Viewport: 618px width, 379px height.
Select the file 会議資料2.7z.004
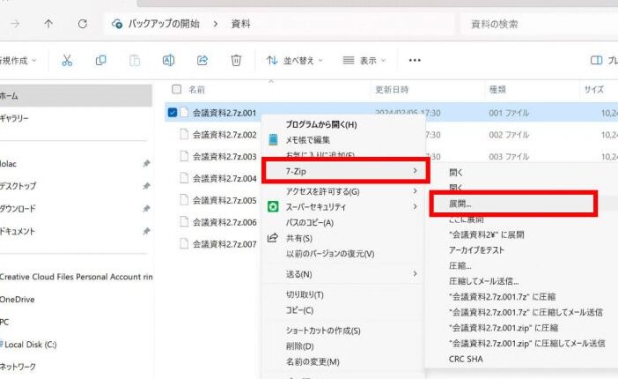point(224,178)
